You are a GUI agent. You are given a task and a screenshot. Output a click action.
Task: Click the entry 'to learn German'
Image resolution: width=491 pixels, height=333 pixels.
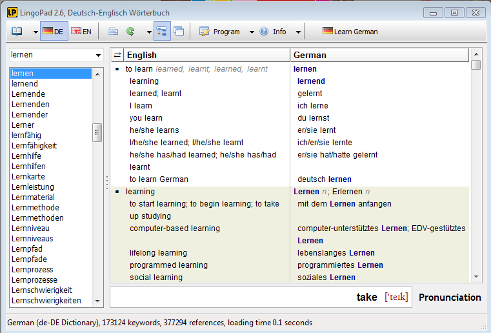point(159,179)
